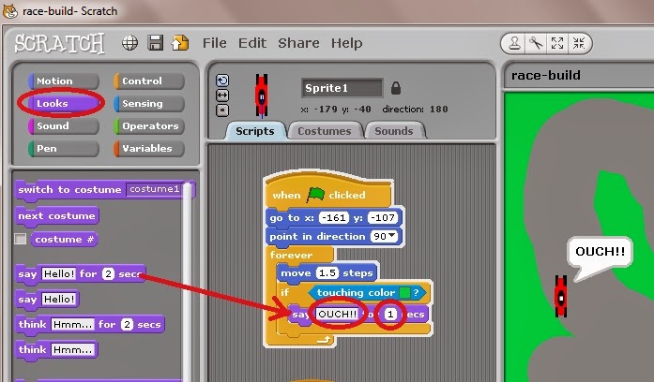Click the plain say Hello! palette block

coord(47,300)
